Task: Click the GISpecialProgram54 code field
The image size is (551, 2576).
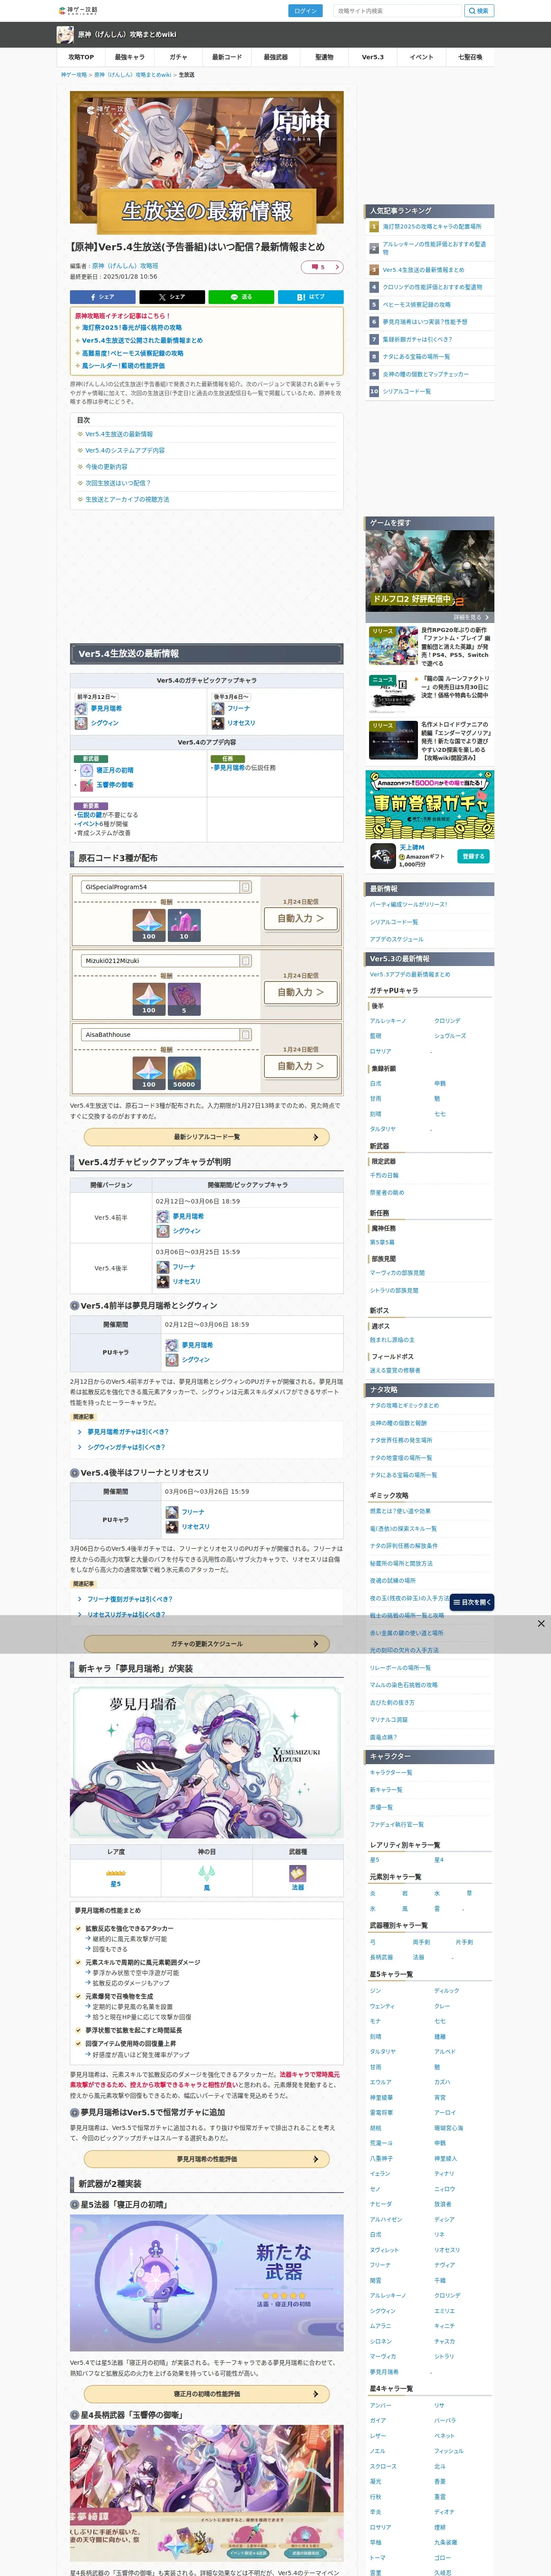Action: (160, 887)
